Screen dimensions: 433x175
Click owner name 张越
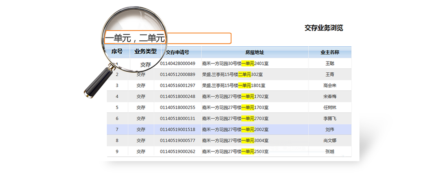coord(330,152)
